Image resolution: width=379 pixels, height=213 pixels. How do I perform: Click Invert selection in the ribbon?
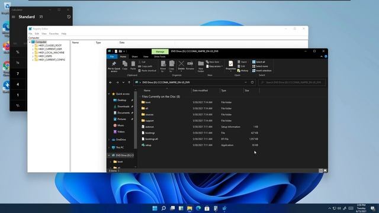click(262, 71)
